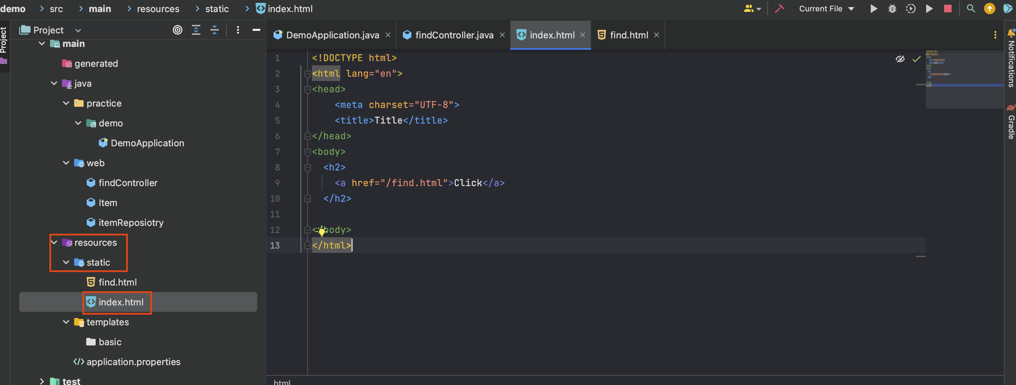Image resolution: width=1016 pixels, height=385 pixels.
Task: Run with Coverage
Action: 911,8
